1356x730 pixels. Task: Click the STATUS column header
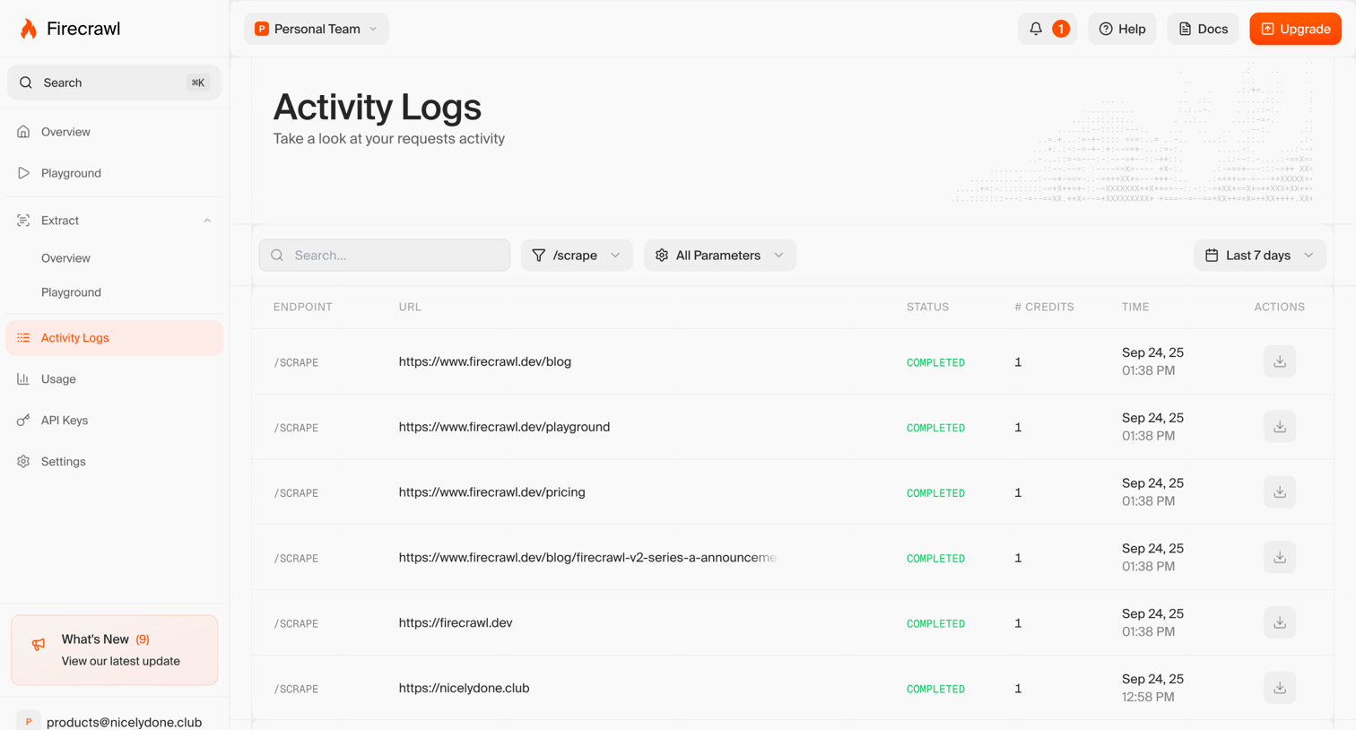pos(927,307)
